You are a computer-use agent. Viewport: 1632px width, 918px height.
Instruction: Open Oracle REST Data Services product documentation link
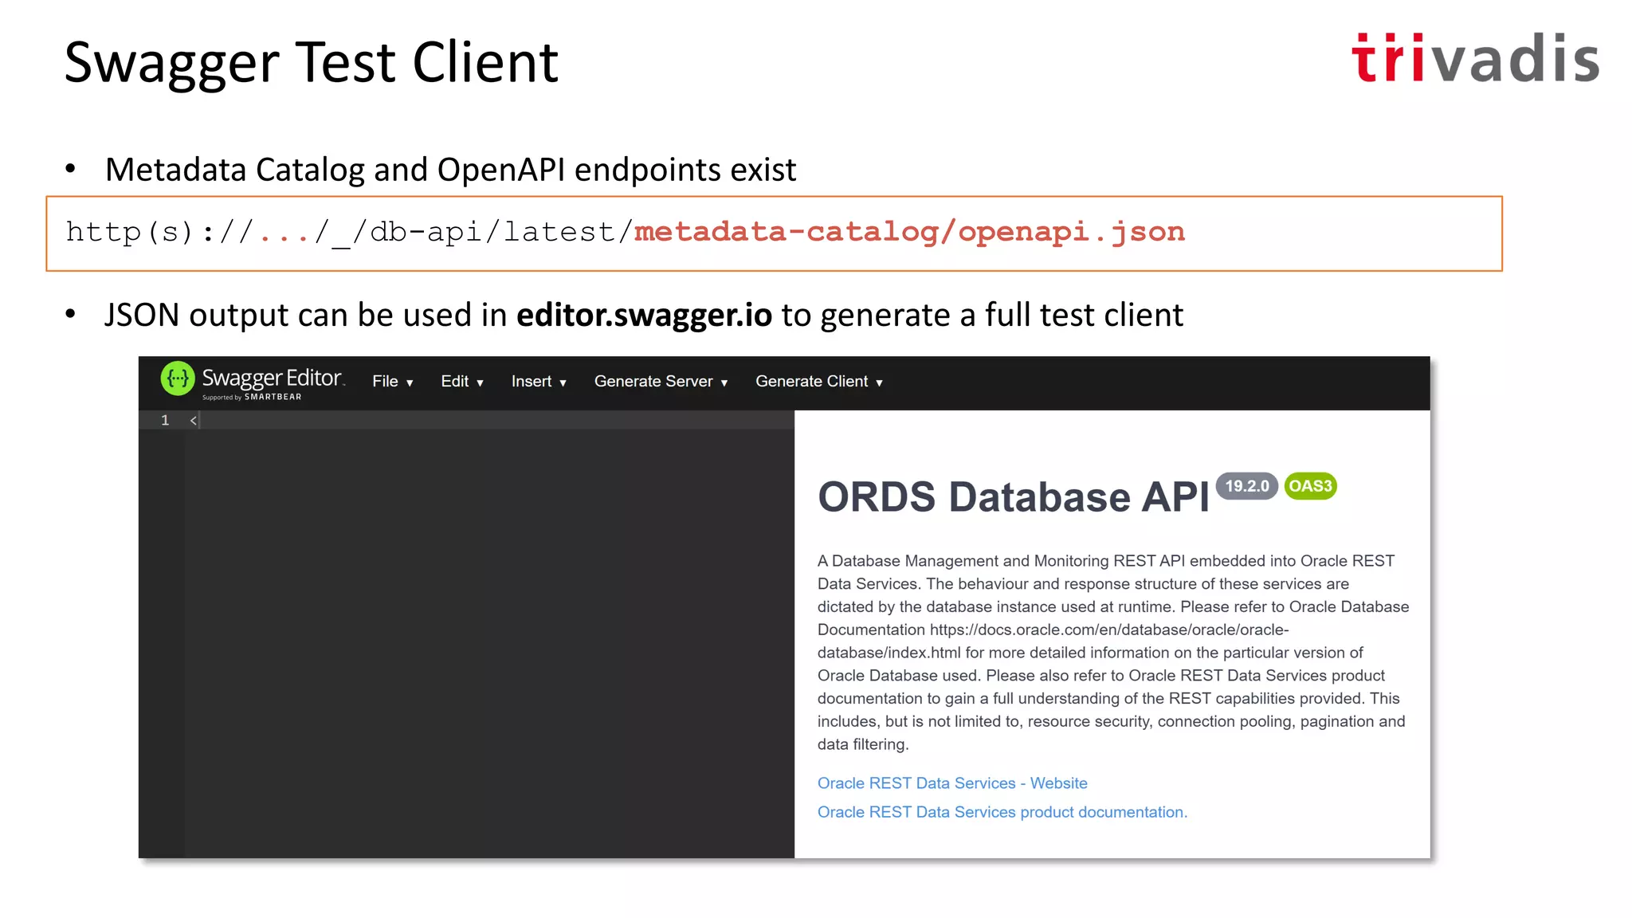click(1002, 812)
